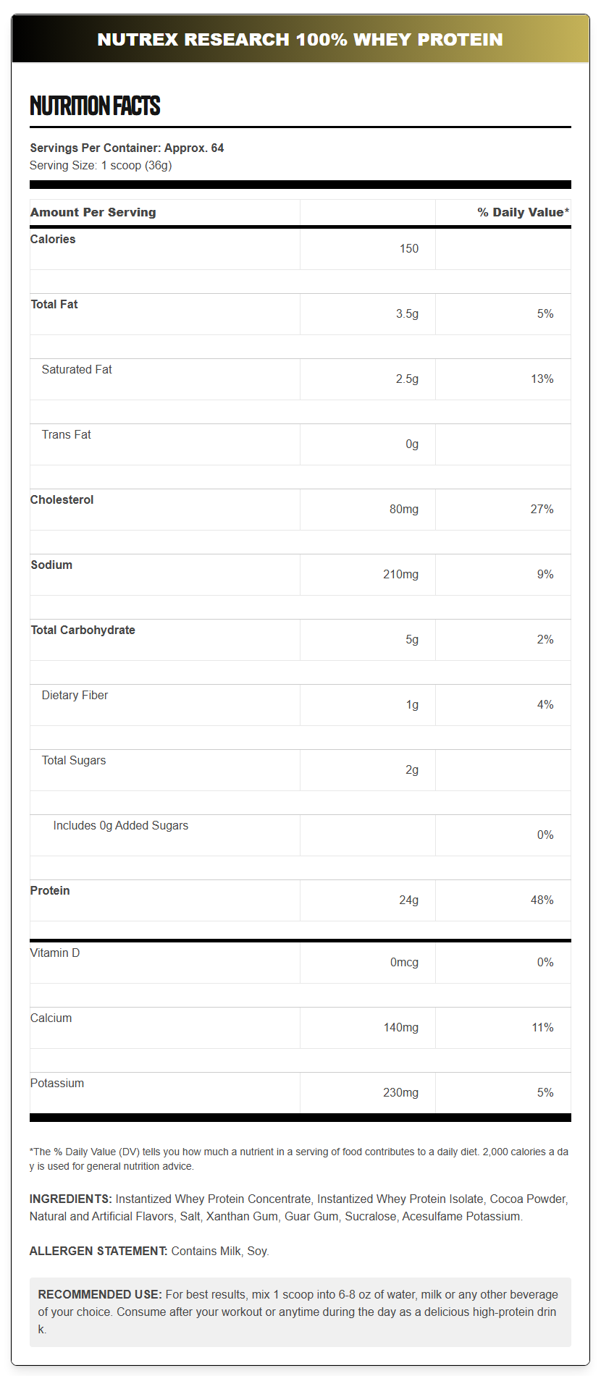Screen dimensions: 601x1376
Task: Click the Total Carbohydrate label
Action: click(83, 630)
